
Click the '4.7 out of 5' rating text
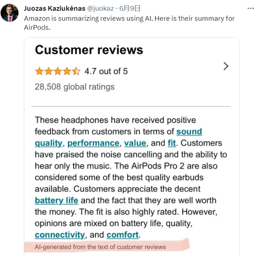tap(106, 71)
